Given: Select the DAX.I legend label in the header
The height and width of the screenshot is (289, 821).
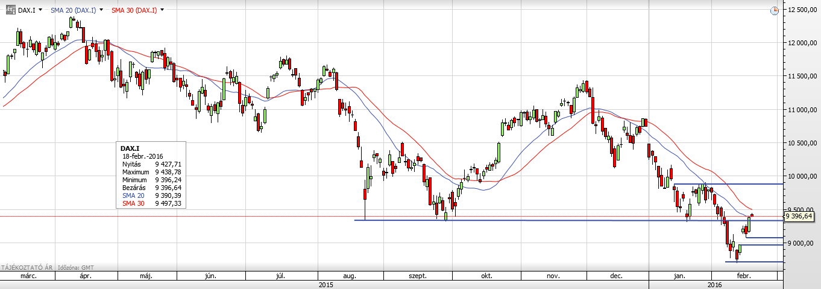Looking at the screenshot, I should (26, 10).
